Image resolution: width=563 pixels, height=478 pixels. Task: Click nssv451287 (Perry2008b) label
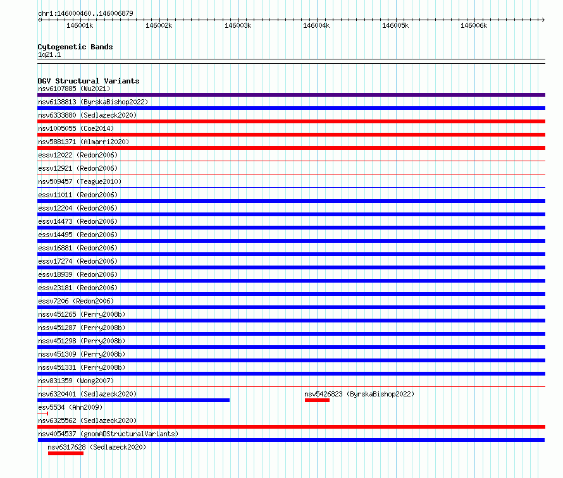pyautogui.click(x=82, y=328)
